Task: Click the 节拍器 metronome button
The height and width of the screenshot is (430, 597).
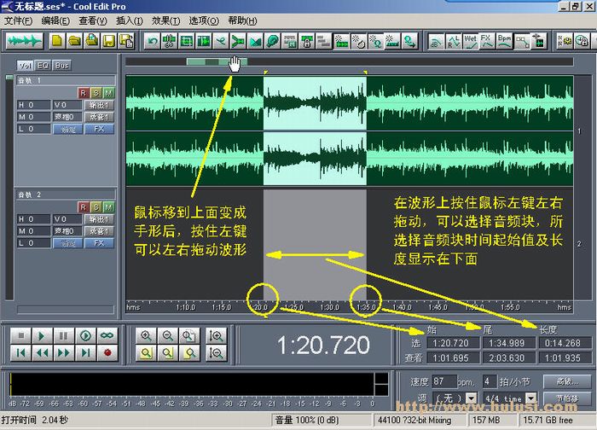Action: pyautogui.click(x=567, y=398)
